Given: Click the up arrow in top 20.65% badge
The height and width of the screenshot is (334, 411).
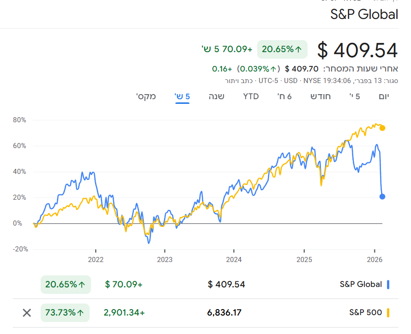Looking at the screenshot, I should tap(299, 49).
